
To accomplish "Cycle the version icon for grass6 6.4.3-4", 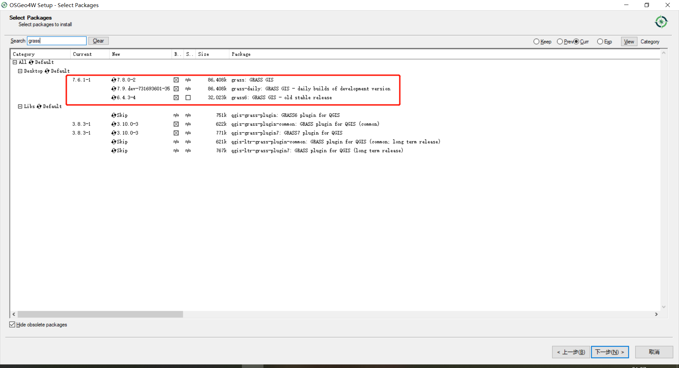I will tap(114, 98).
